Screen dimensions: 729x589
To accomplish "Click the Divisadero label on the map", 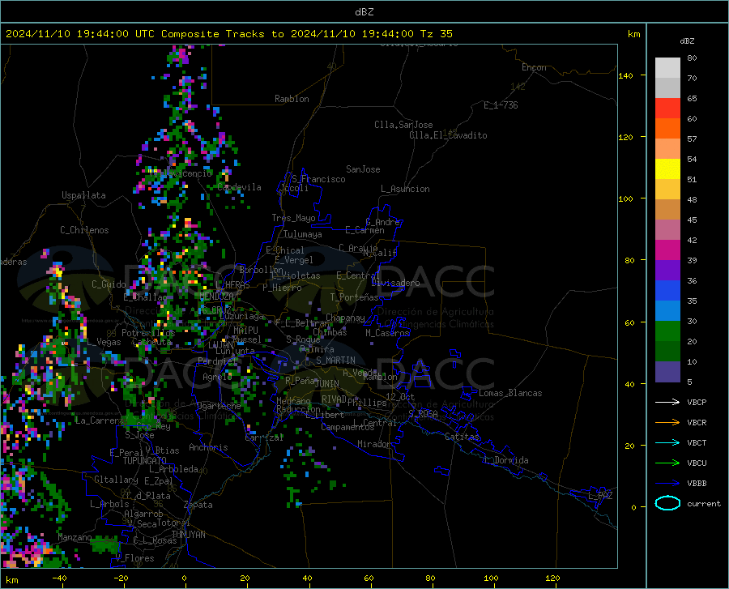I will 395,283.
